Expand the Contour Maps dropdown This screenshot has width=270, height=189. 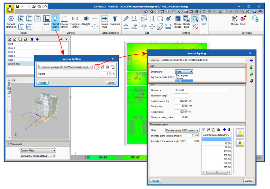pyautogui.click(x=38, y=150)
